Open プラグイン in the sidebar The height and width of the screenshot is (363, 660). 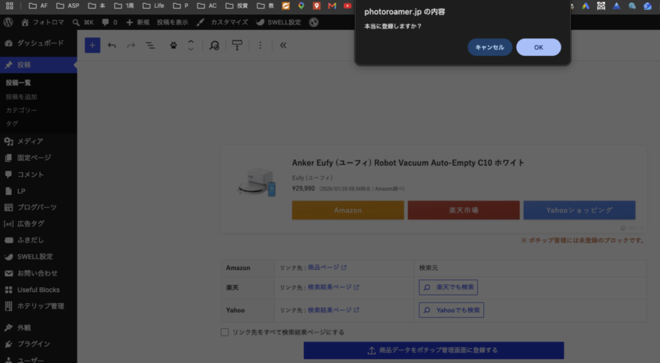coord(38,344)
